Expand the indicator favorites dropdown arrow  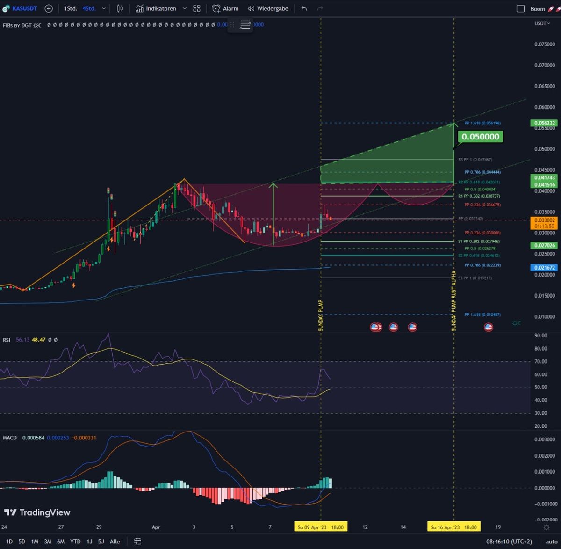tap(184, 8)
